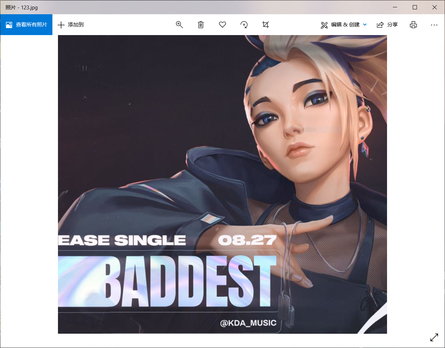Viewport: 445px width, 348px height.
Task: Mark the photo as favorite with the heart
Action: tap(222, 25)
